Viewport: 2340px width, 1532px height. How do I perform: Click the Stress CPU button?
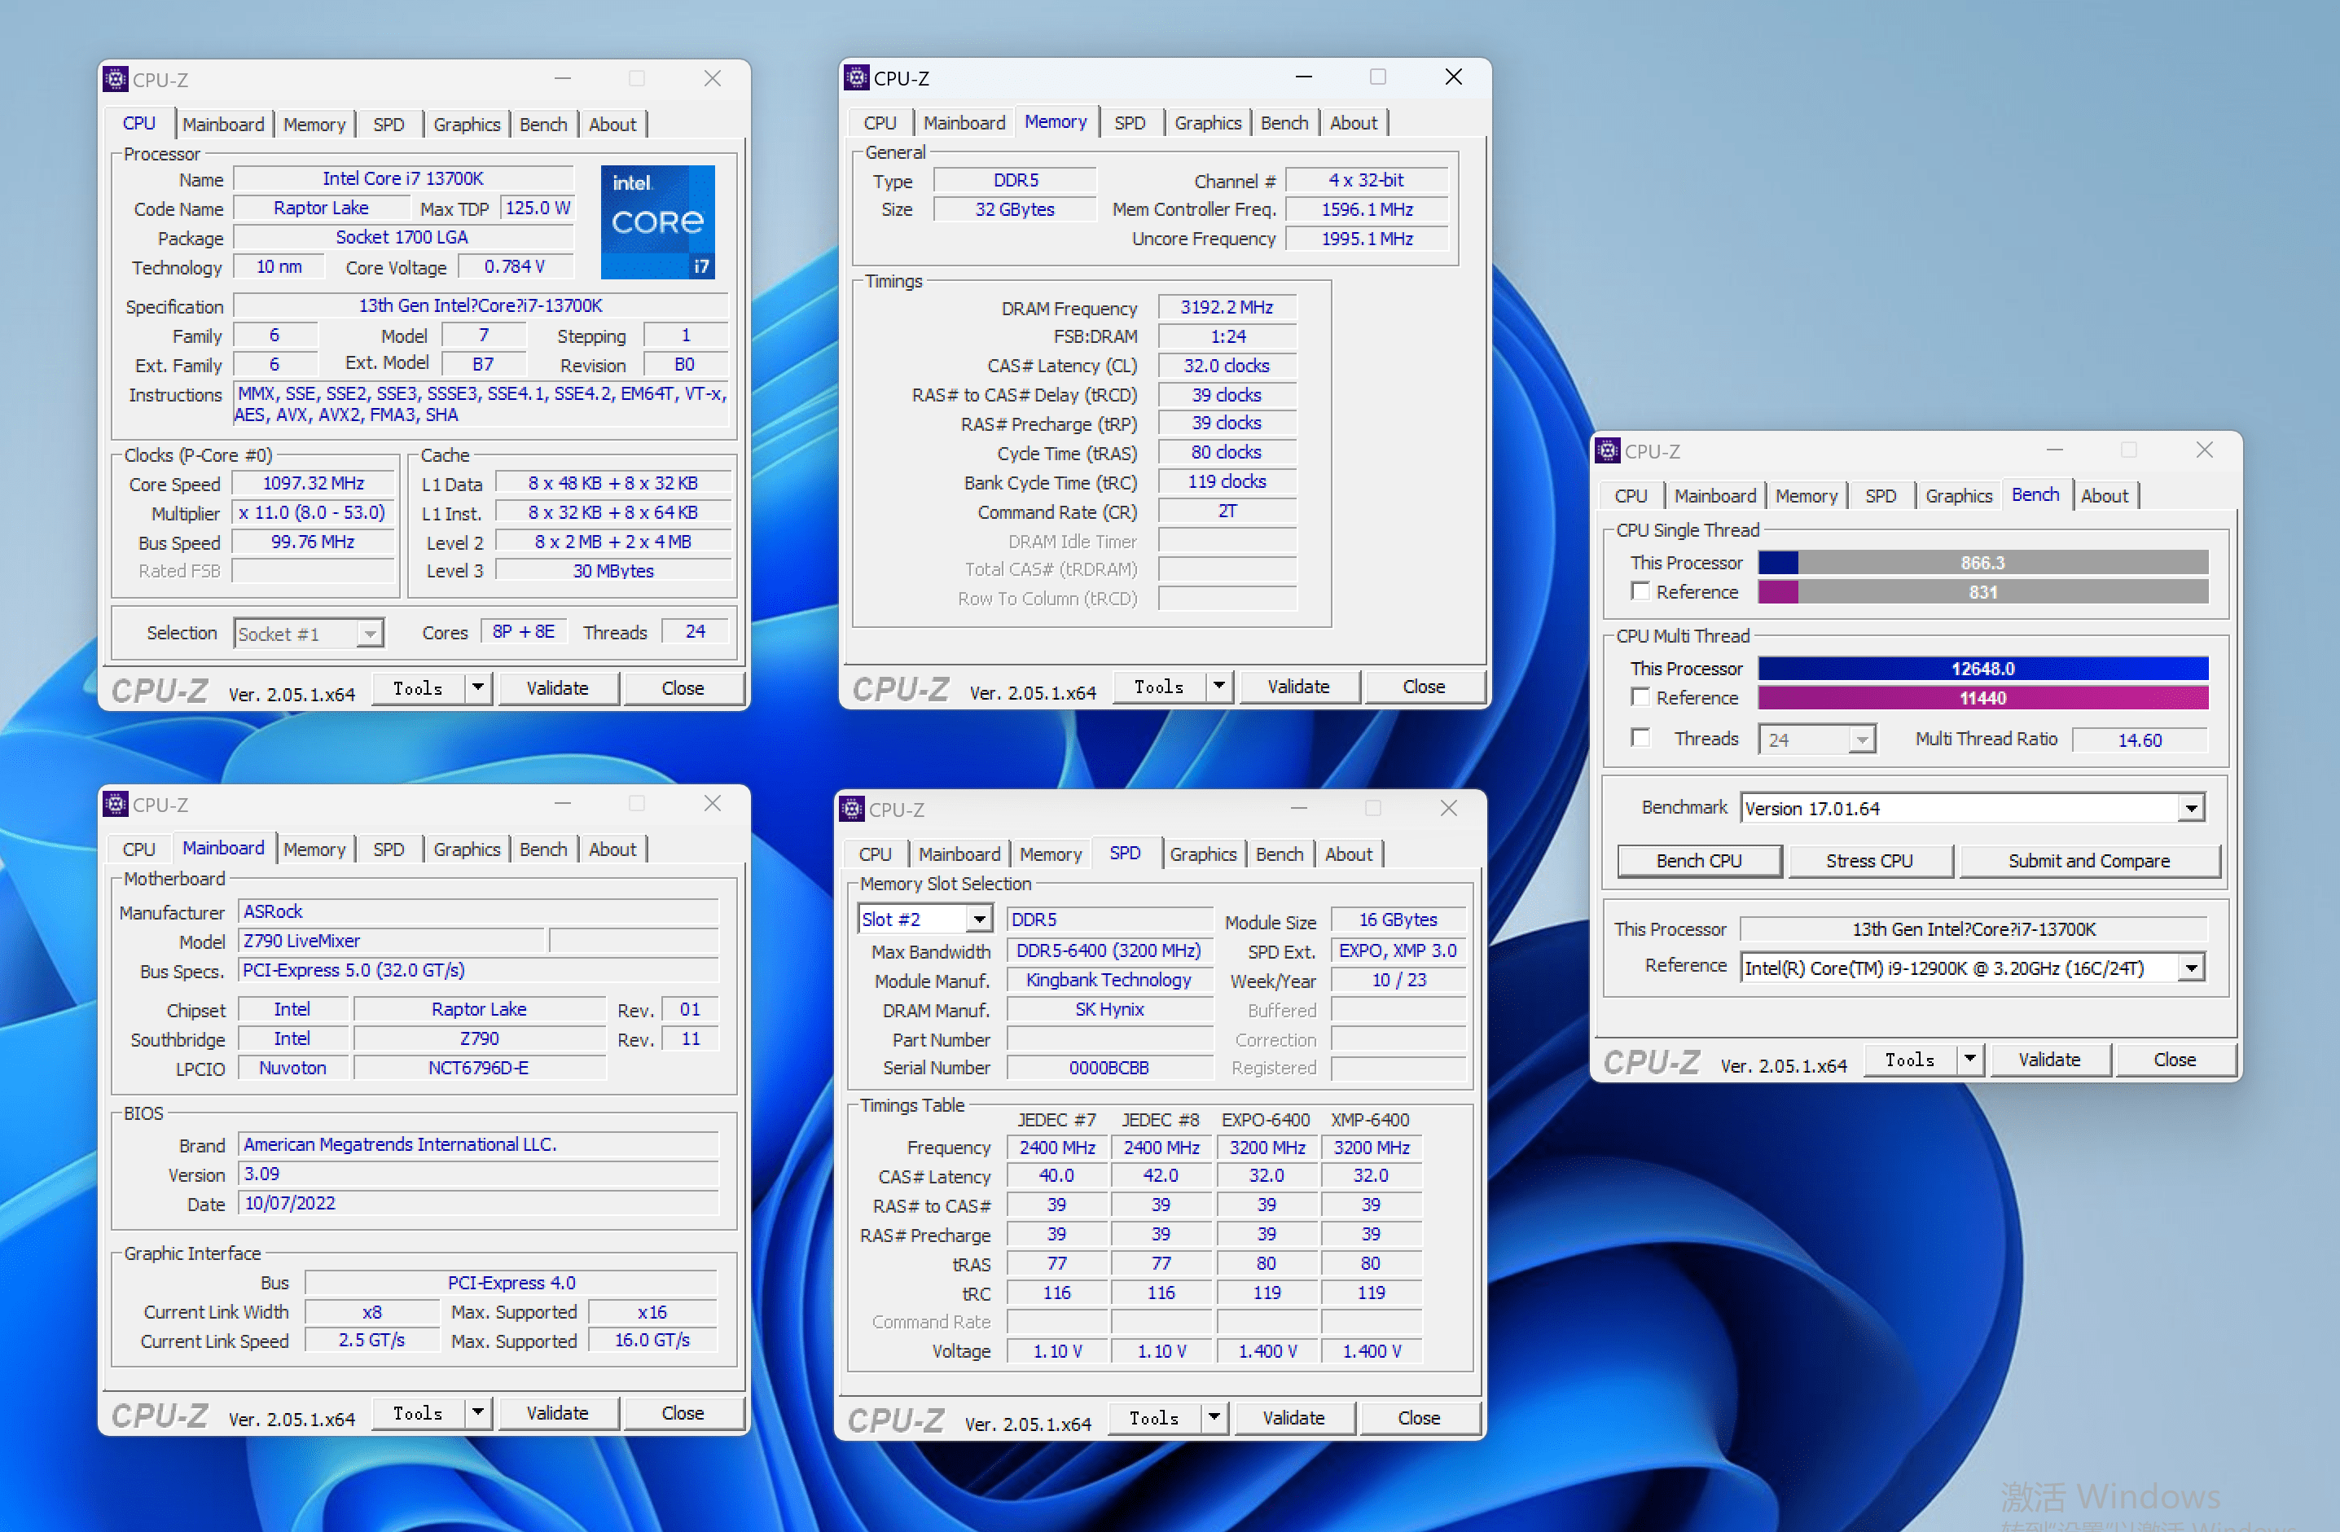click(1869, 860)
